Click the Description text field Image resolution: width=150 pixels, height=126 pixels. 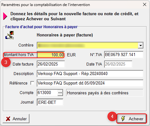point(90,73)
